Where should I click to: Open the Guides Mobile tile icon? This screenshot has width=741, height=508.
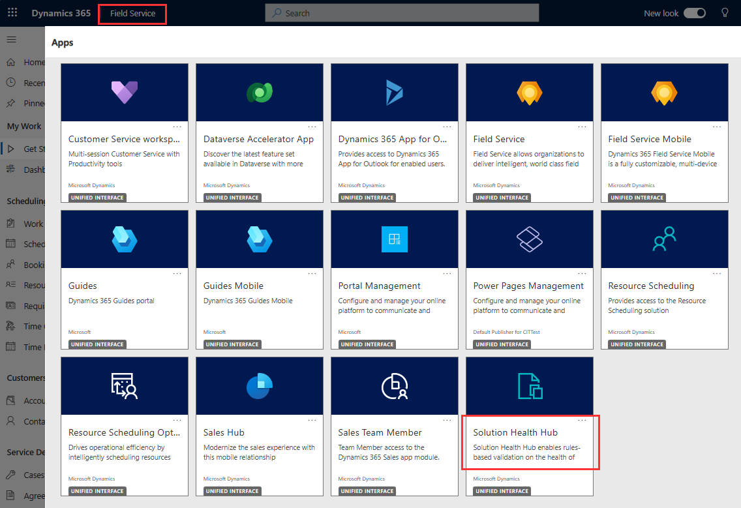[x=260, y=239]
